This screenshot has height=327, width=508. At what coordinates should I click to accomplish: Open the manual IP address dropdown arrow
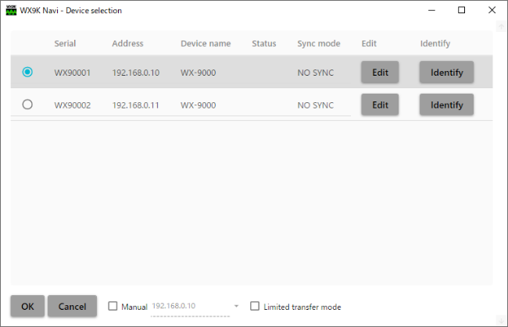(x=236, y=307)
